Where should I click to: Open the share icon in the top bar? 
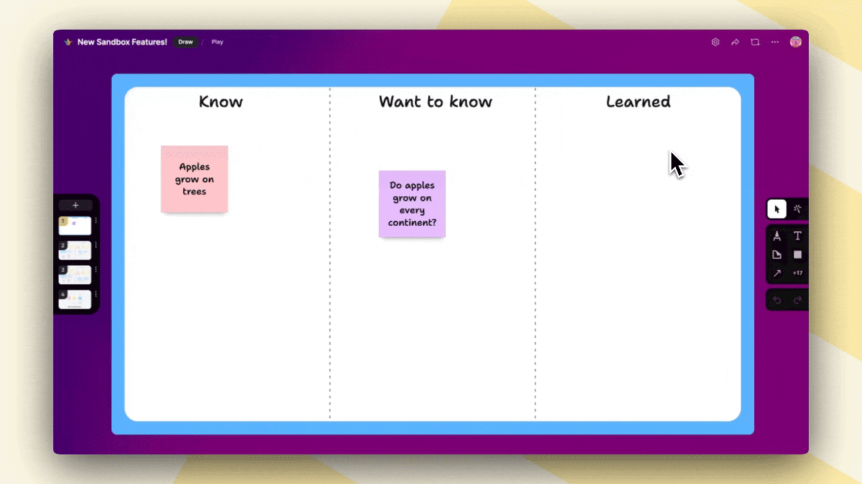coord(735,42)
